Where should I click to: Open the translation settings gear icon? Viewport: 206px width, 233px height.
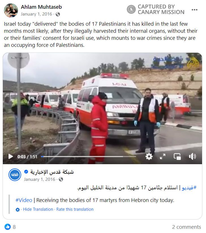(18, 210)
